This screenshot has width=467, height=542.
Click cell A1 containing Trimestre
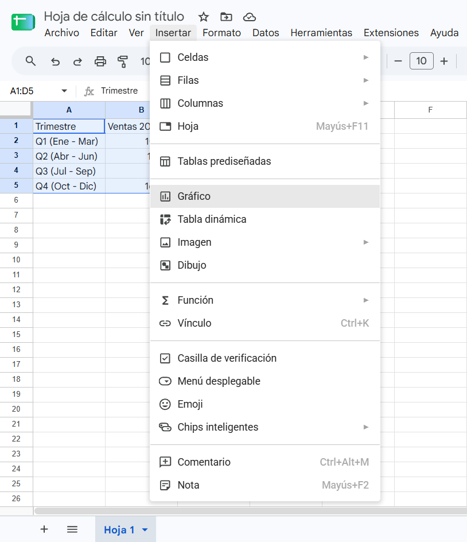(69, 126)
